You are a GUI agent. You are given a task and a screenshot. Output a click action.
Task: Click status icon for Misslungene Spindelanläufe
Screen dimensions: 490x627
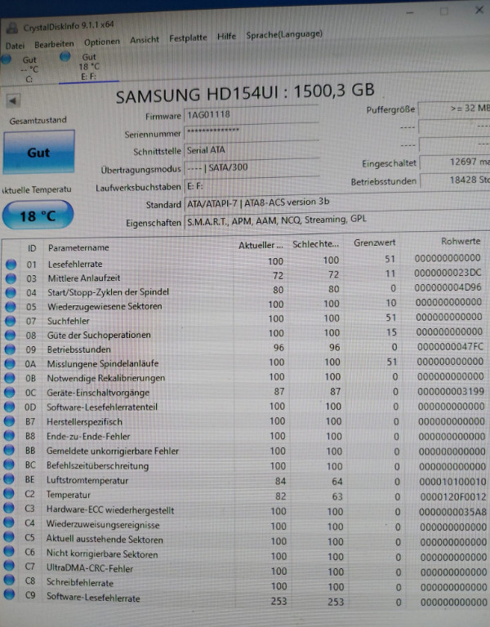tap(10, 364)
